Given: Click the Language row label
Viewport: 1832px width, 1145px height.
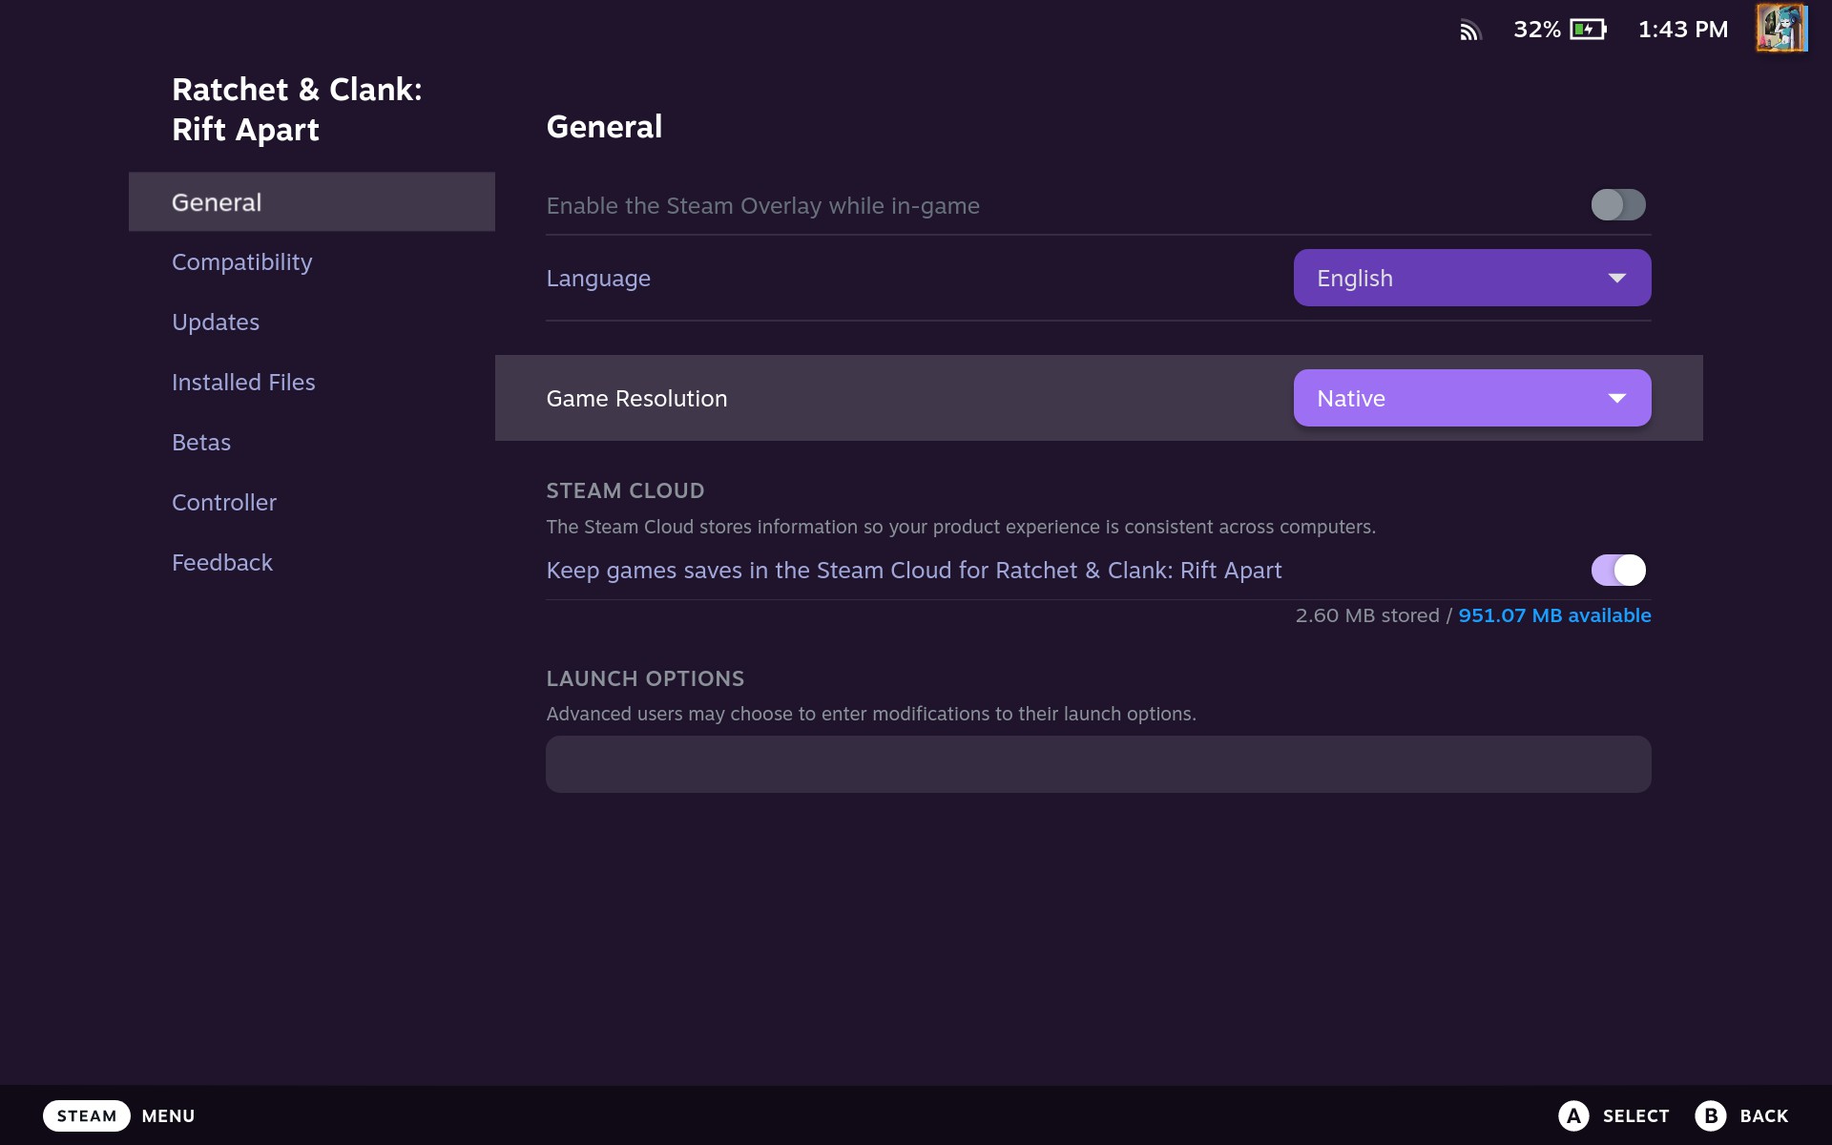Looking at the screenshot, I should point(598,278).
